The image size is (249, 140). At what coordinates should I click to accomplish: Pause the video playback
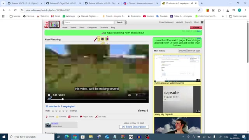(49, 95)
